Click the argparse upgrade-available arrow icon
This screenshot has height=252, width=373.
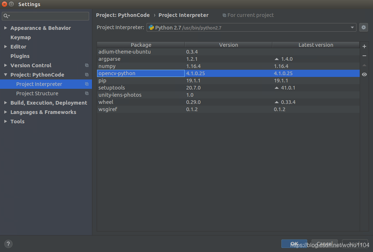coord(276,59)
